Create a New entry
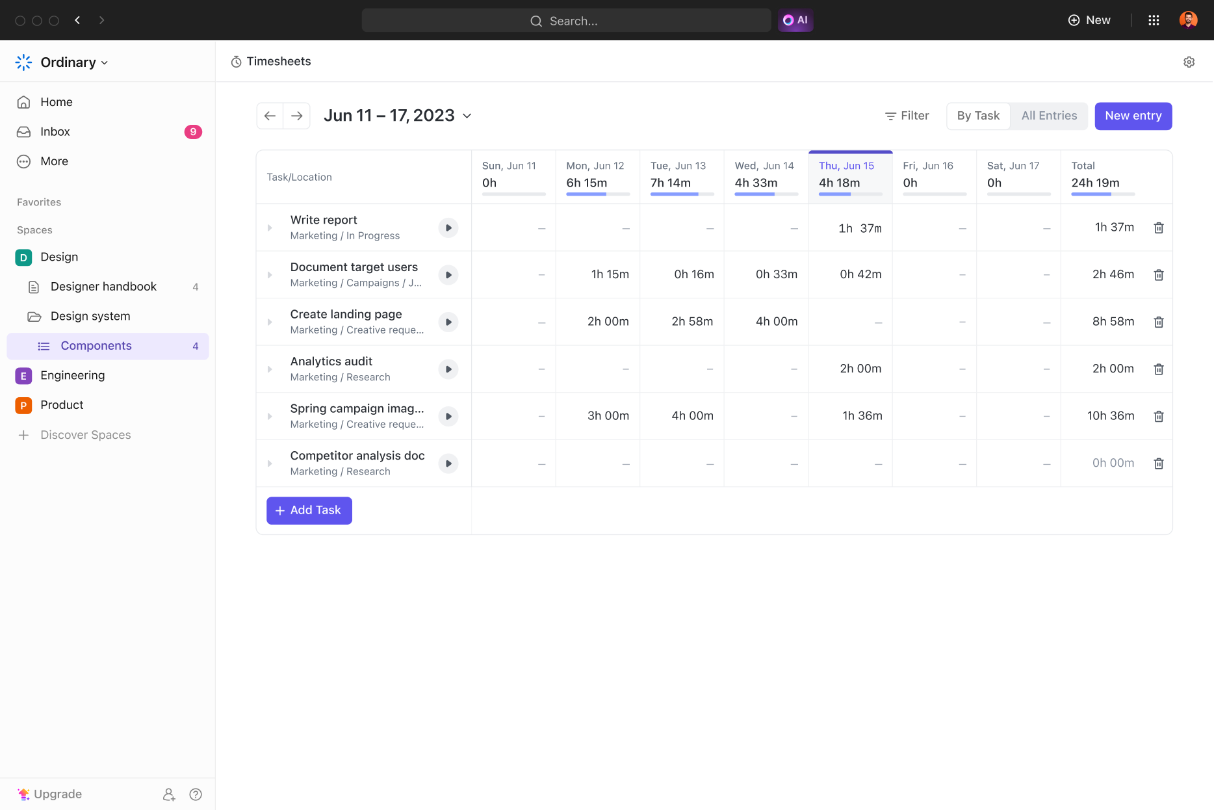 (x=1133, y=116)
